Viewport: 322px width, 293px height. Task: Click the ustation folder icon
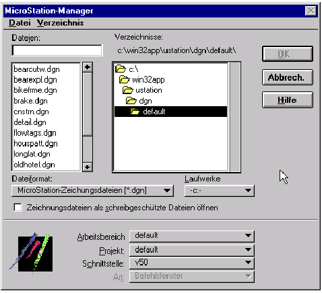[128, 90]
